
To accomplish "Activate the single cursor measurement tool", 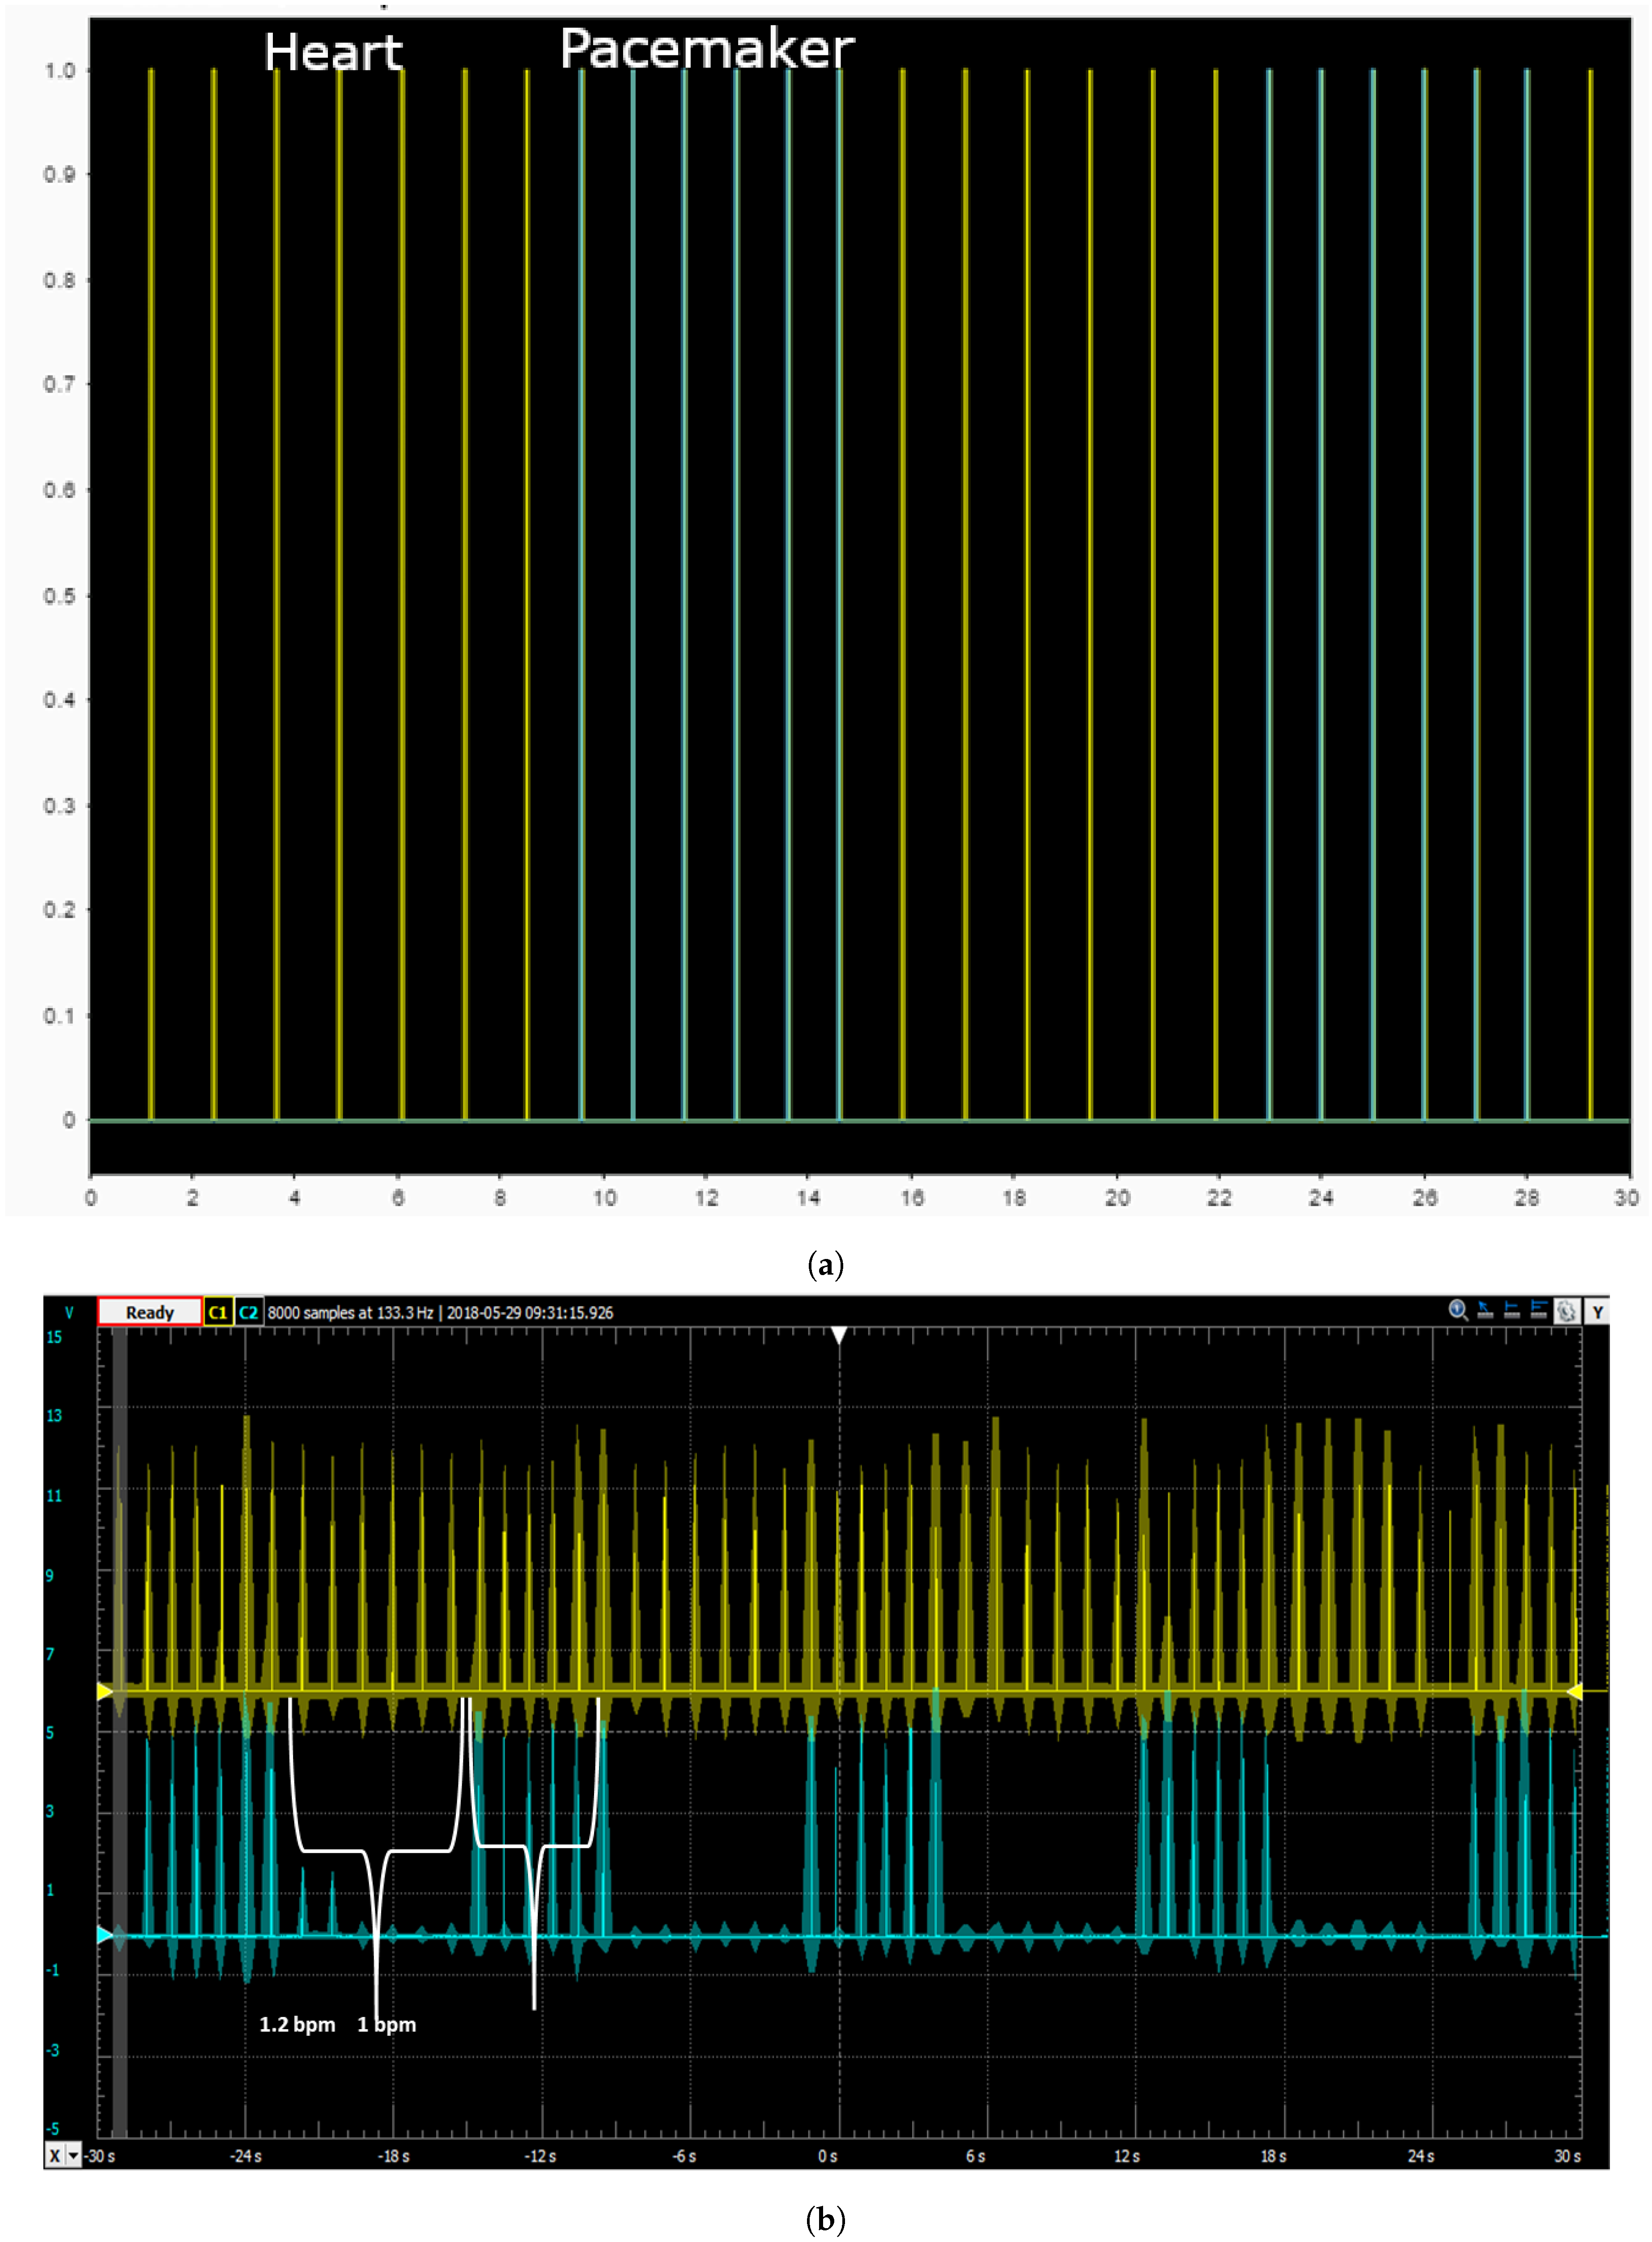I will (1512, 1310).
